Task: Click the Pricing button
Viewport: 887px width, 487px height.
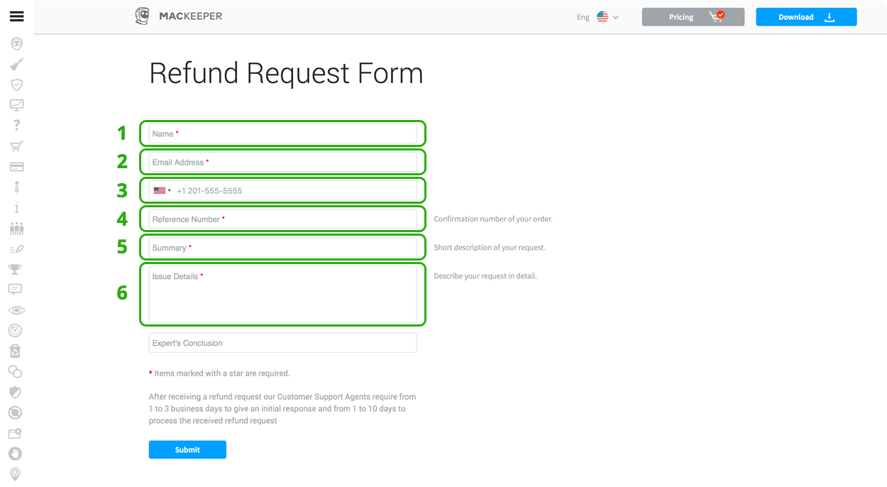Action: pos(693,17)
